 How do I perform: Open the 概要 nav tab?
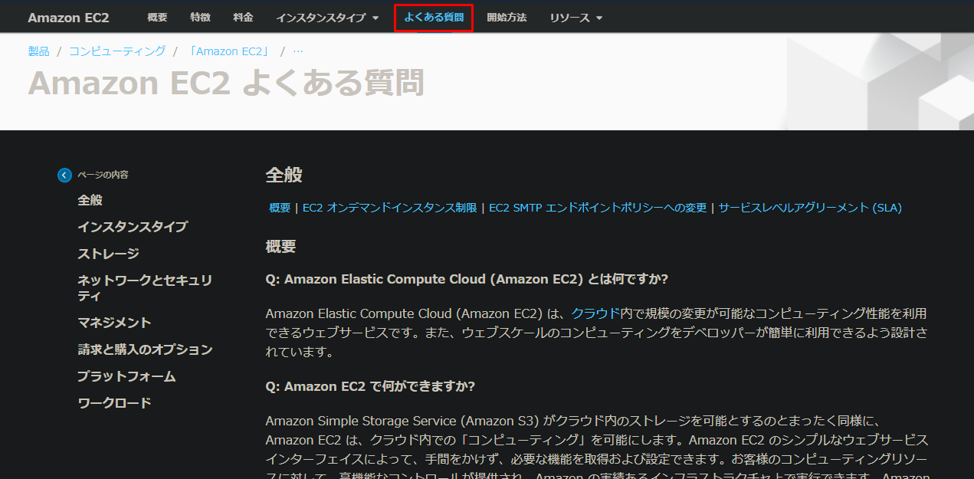coord(157,18)
